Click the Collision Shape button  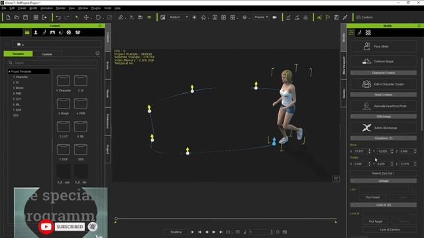tap(383, 61)
